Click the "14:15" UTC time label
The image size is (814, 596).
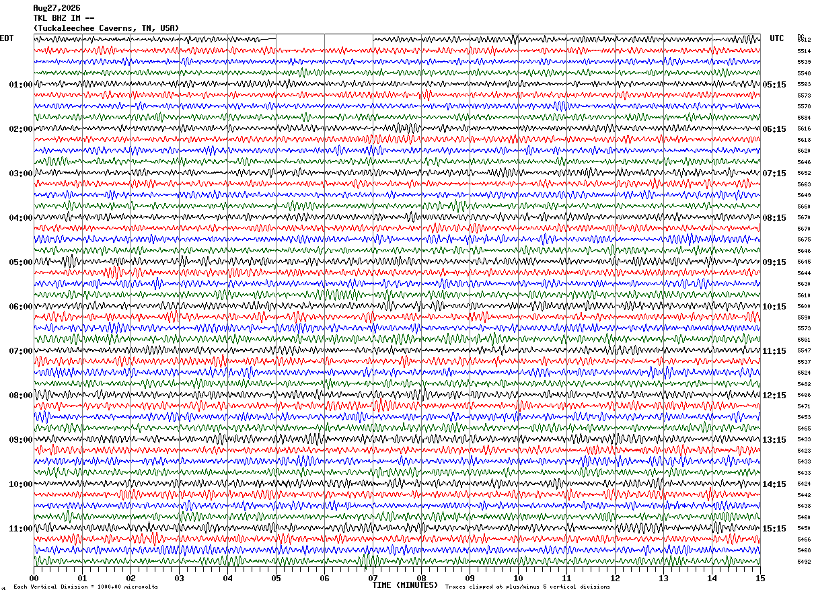tap(774, 484)
